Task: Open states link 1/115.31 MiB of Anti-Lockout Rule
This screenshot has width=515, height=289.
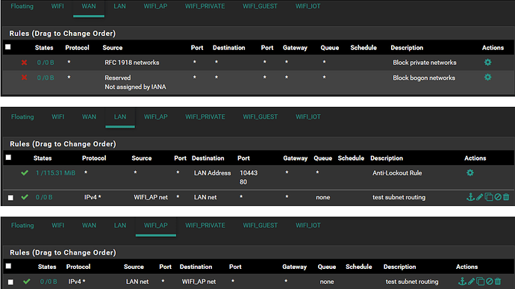Action: point(55,173)
